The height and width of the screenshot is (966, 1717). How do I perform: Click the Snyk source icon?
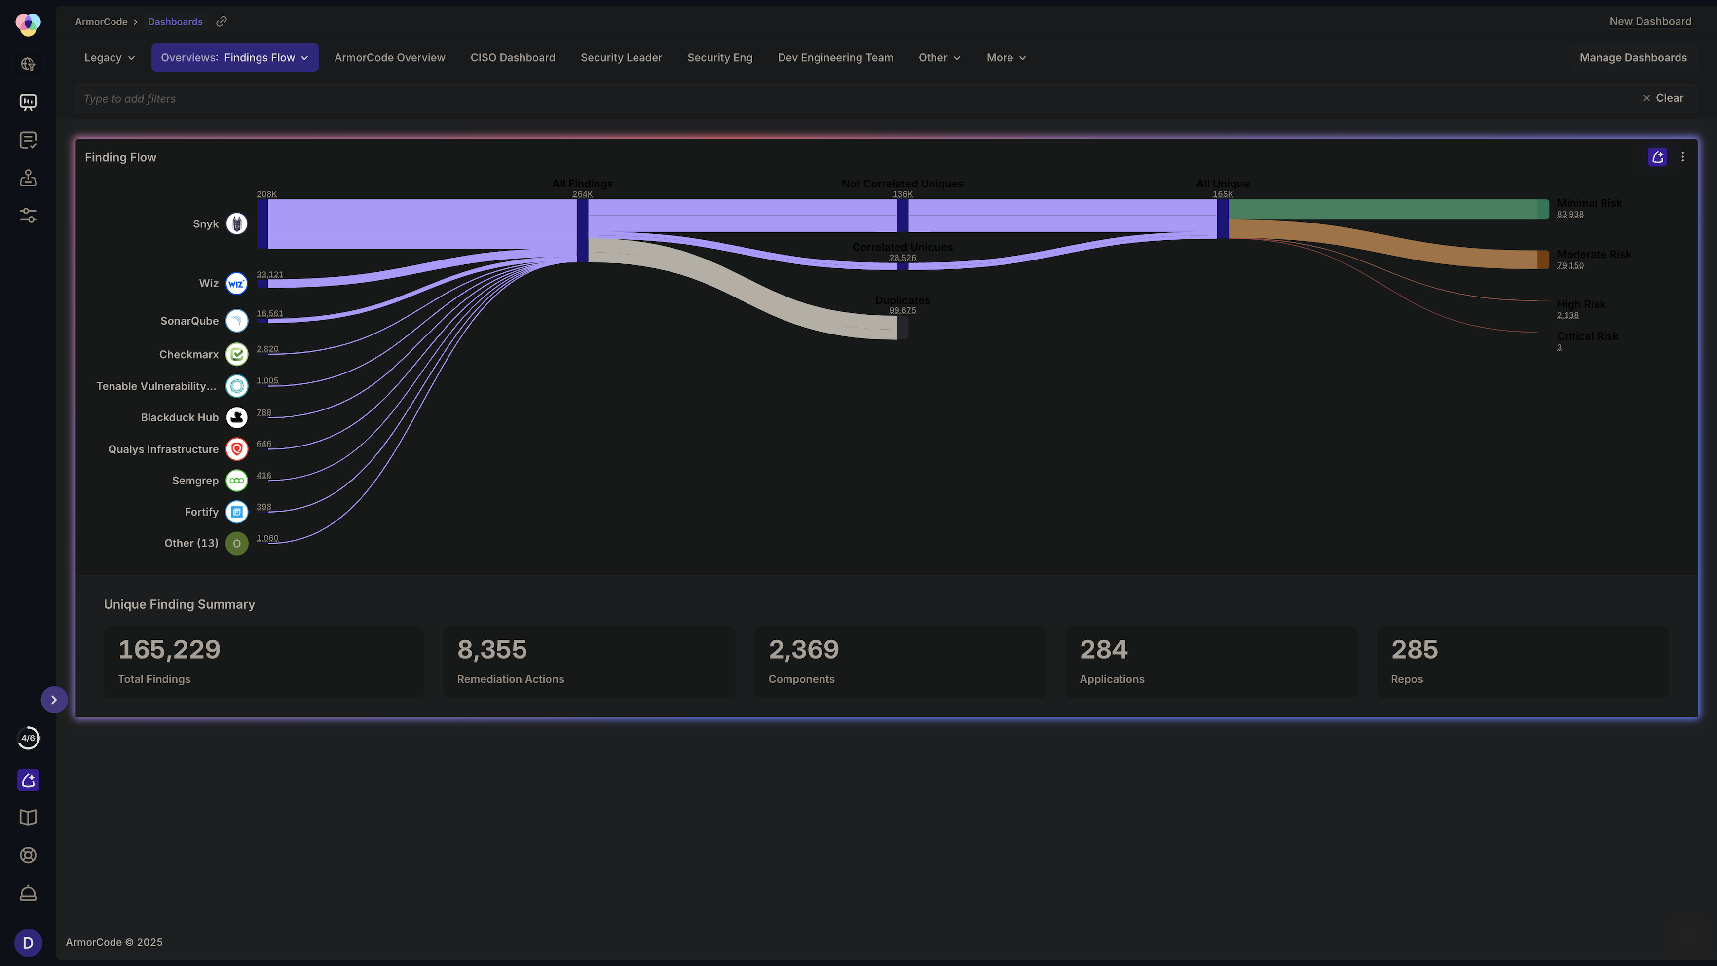coord(237,224)
